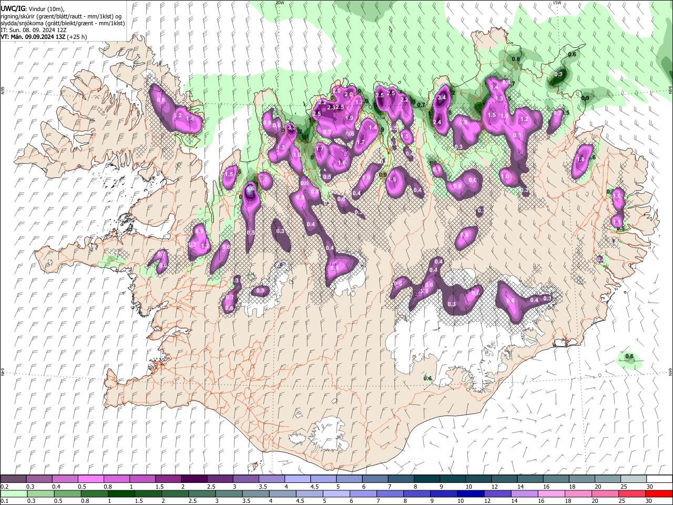Pick the pale green 0.1–0.3 rain swatch
The height and width of the screenshot is (505, 673).
(x=13, y=493)
